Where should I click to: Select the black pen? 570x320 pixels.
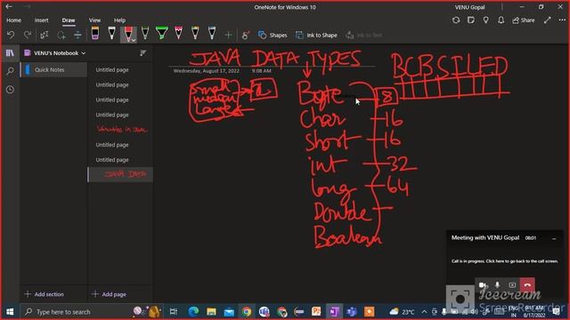click(x=111, y=34)
